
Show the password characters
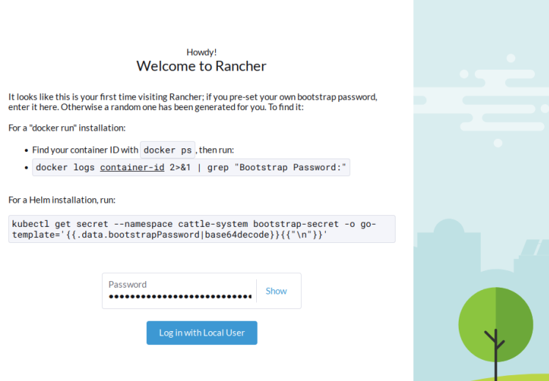(276, 291)
